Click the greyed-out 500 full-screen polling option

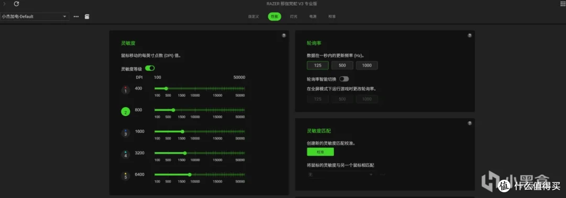click(x=342, y=99)
